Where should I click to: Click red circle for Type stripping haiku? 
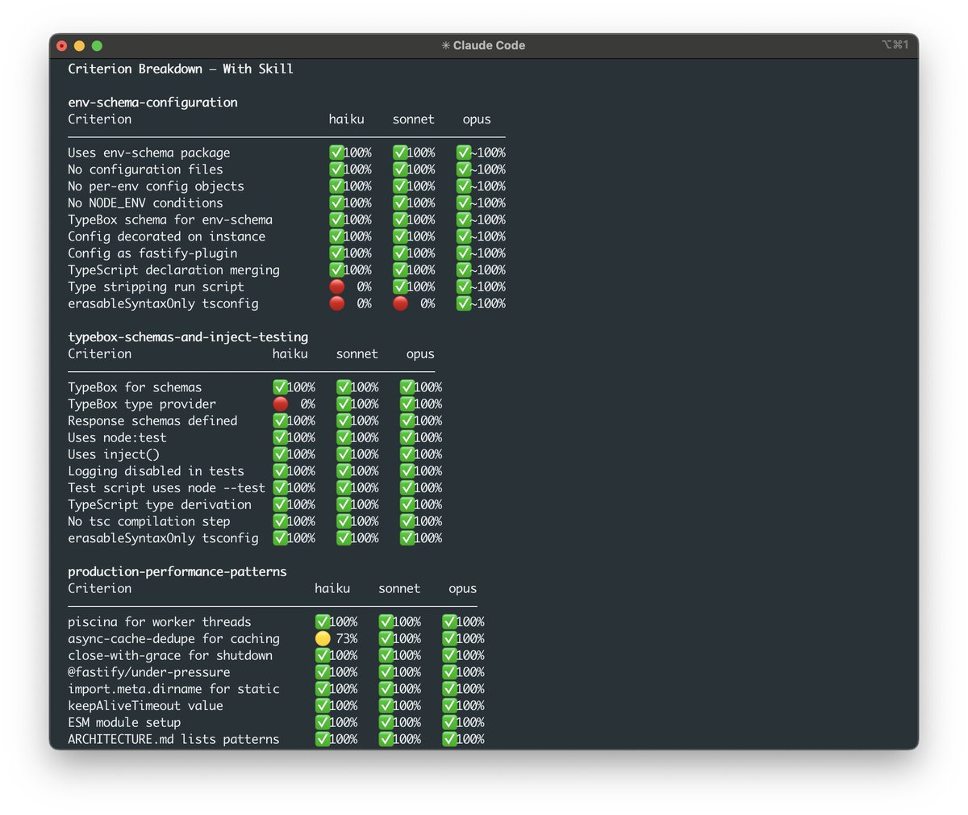(x=336, y=286)
